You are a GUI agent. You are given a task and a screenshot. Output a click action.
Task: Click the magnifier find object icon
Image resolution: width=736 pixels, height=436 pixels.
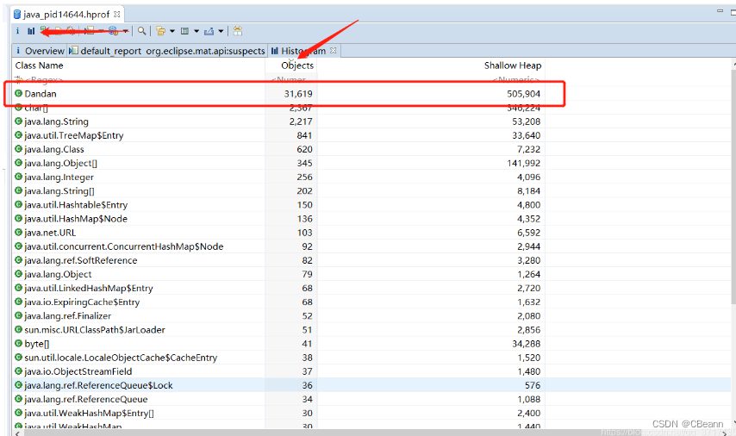(141, 31)
